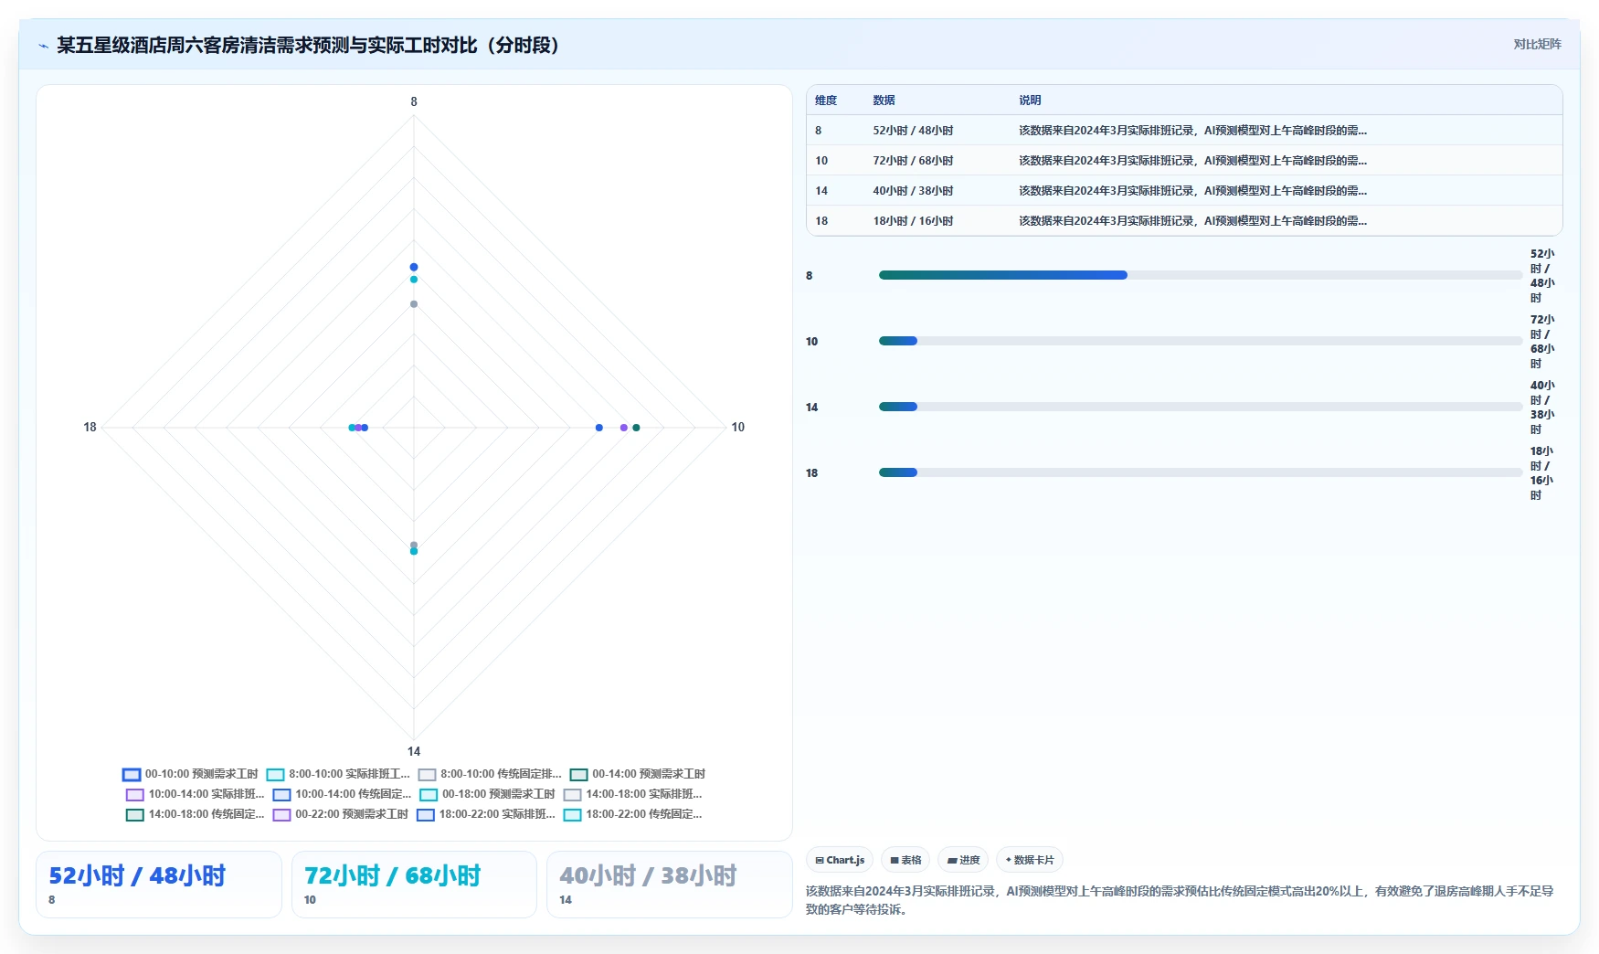Click the progress bar for dimension 8

coord(1201,275)
